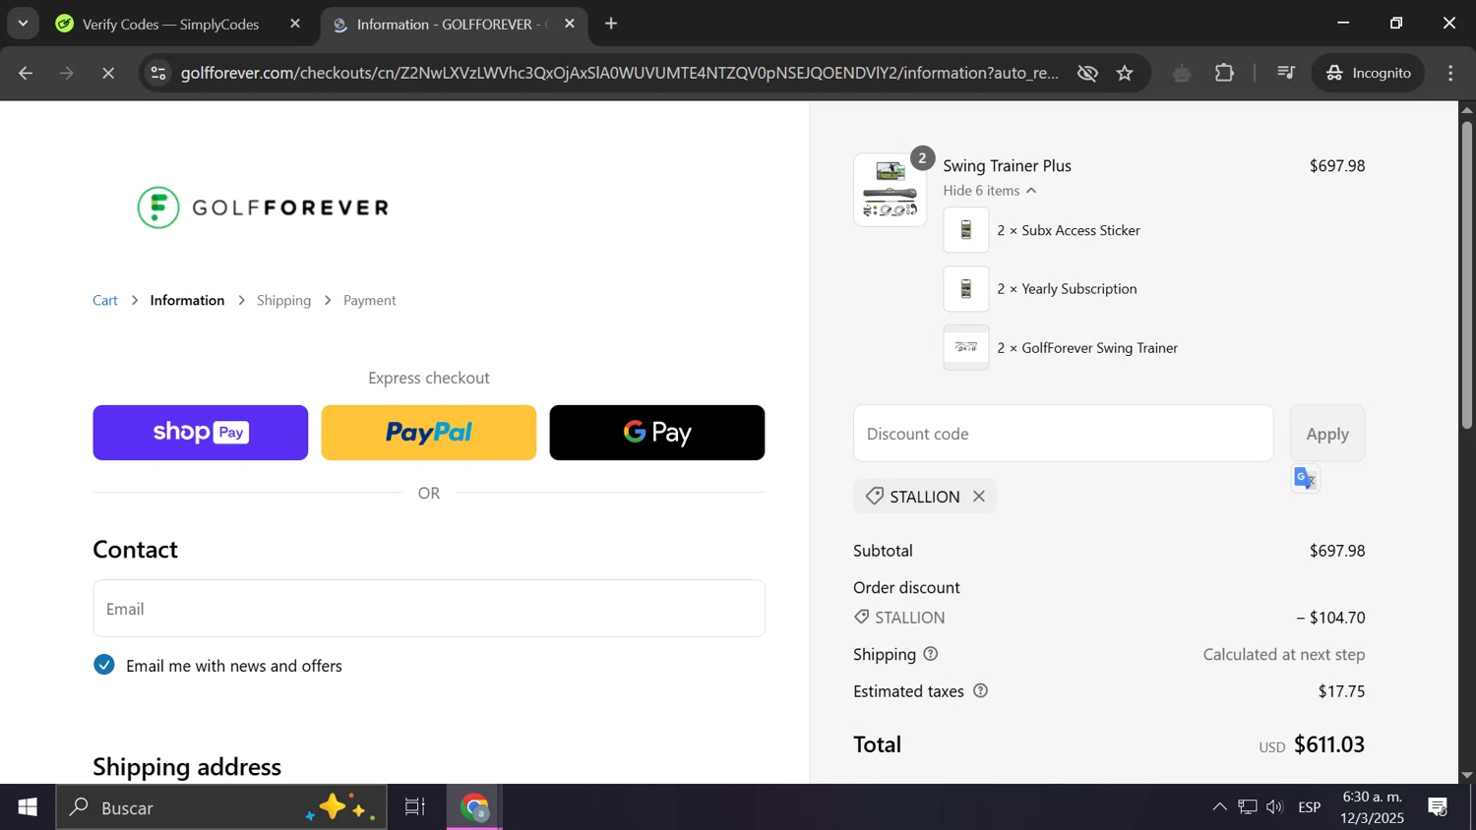This screenshot has height=830, width=1476.
Task: Go to Cart breadcrumb link
Action: tap(105, 300)
